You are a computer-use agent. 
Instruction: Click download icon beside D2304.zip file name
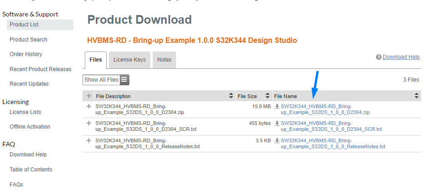point(277,107)
